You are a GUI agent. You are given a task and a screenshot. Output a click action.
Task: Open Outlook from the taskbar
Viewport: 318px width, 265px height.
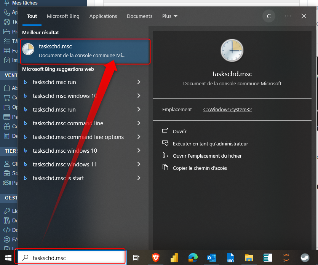click(211, 258)
